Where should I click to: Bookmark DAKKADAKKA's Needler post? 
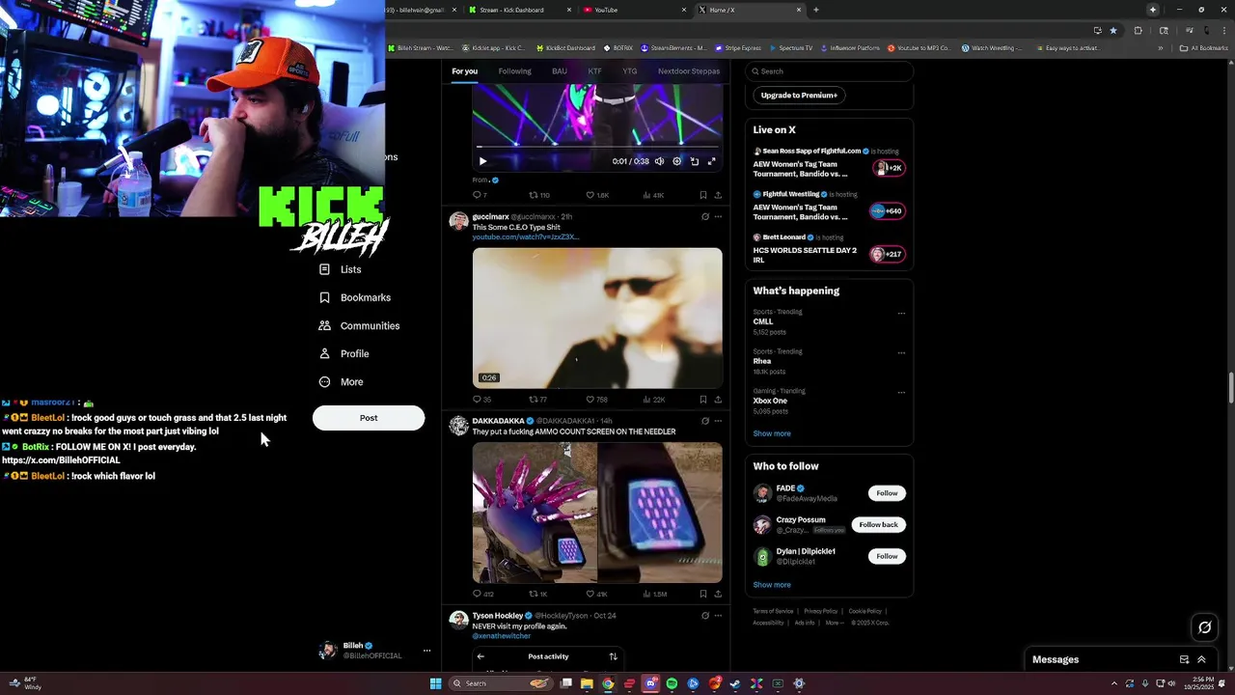pyautogui.click(x=702, y=595)
